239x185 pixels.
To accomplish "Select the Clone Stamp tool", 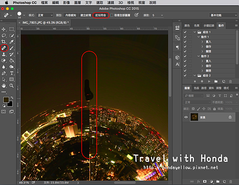I will [4, 54].
